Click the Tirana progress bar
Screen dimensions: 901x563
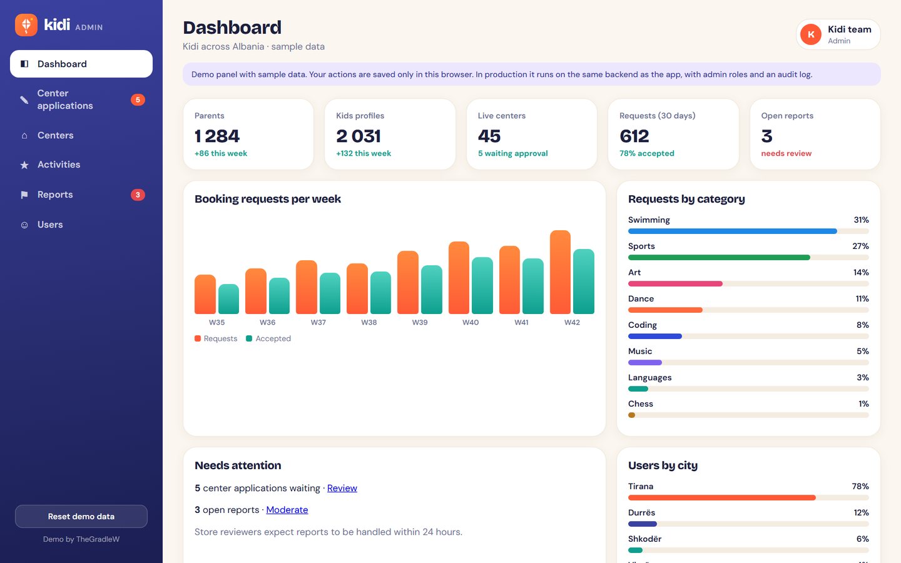pos(748,498)
